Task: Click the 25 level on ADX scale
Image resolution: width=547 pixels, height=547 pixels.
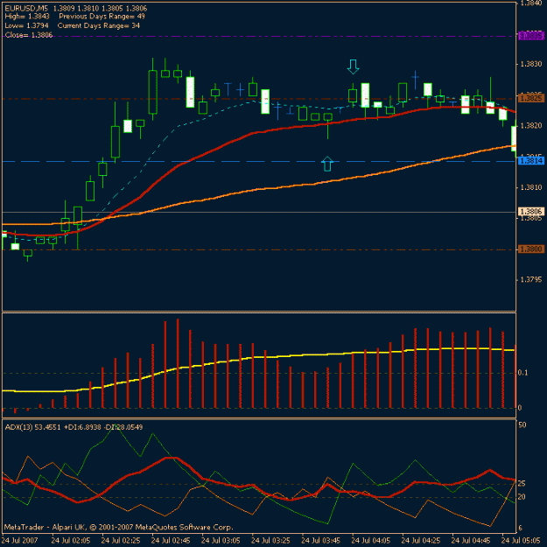Action: [x=522, y=484]
